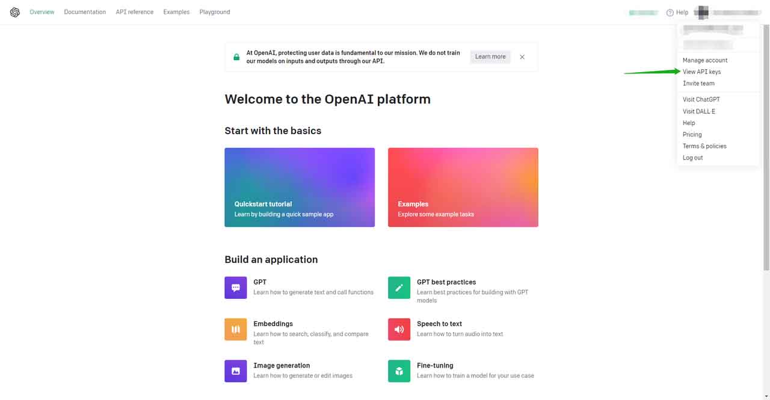Click the OpenAI logo icon
This screenshot has width=770, height=400.
[x=14, y=12]
